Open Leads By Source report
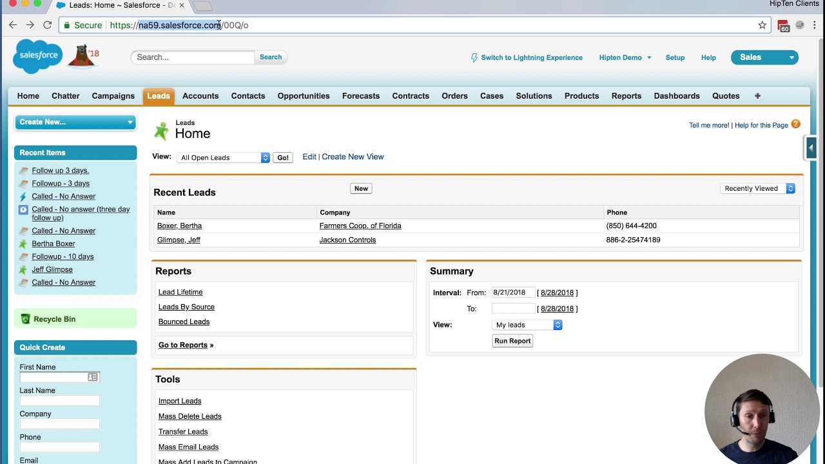The width and height of the screenshot is (825, 464). (x=186, y=307)
